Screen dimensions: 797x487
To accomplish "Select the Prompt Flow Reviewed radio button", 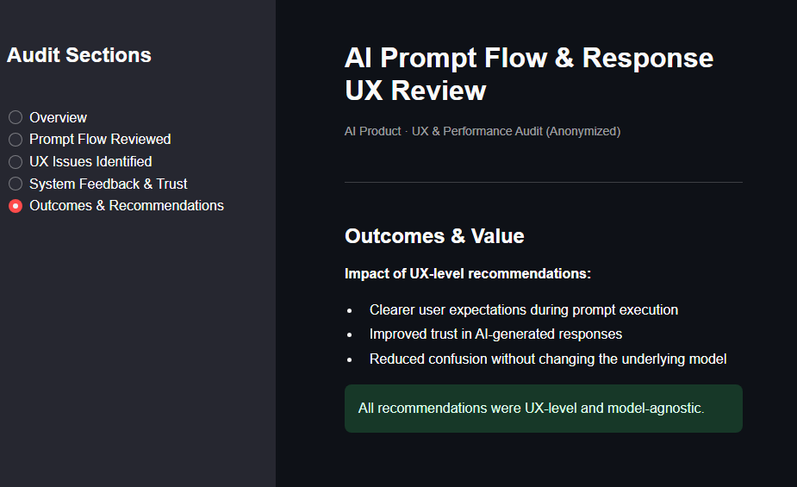I will pyautogui.click(x=16, y=140).
